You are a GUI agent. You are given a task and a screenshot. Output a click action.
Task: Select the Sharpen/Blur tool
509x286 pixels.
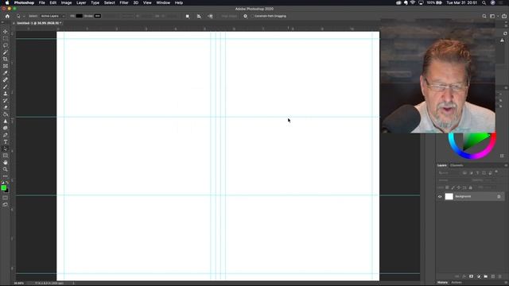(6, 121)
